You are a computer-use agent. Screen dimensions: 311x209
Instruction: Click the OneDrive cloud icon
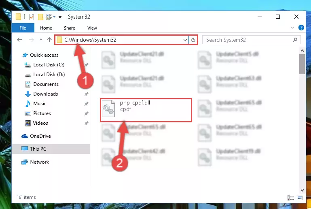click(x=25, y=136)
